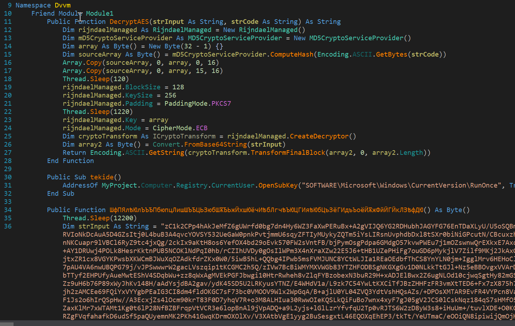This screenshot has height=326, width=515.
Task: Place cursor on "Thread.Sleep(12200)" statement
Action: click(x=100, y=218)
